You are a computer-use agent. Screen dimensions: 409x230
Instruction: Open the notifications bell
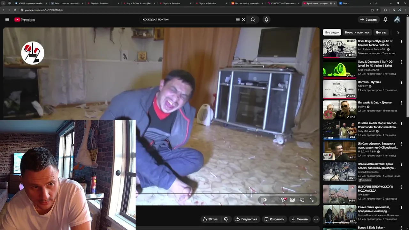click(x=385, y=19)
